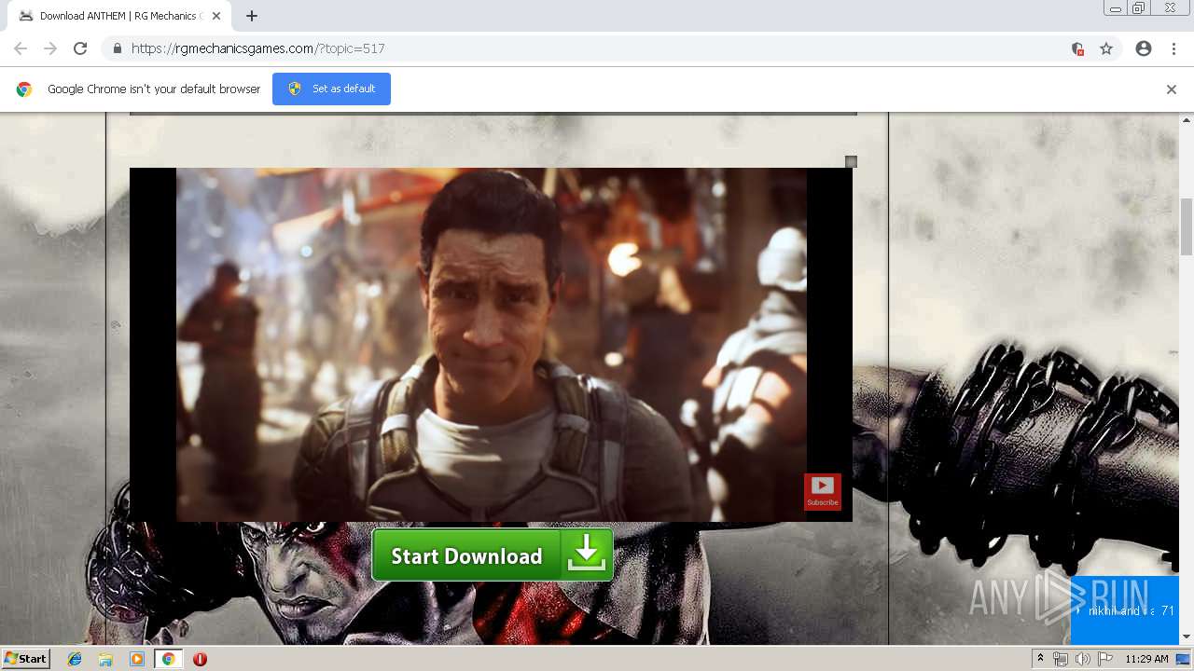Open blocked content shield icon
1194x671 pixels.
tap(1077, 48)
